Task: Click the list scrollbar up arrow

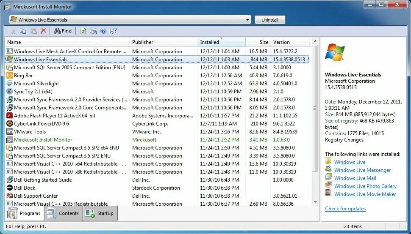Action: tap(315, 41)
